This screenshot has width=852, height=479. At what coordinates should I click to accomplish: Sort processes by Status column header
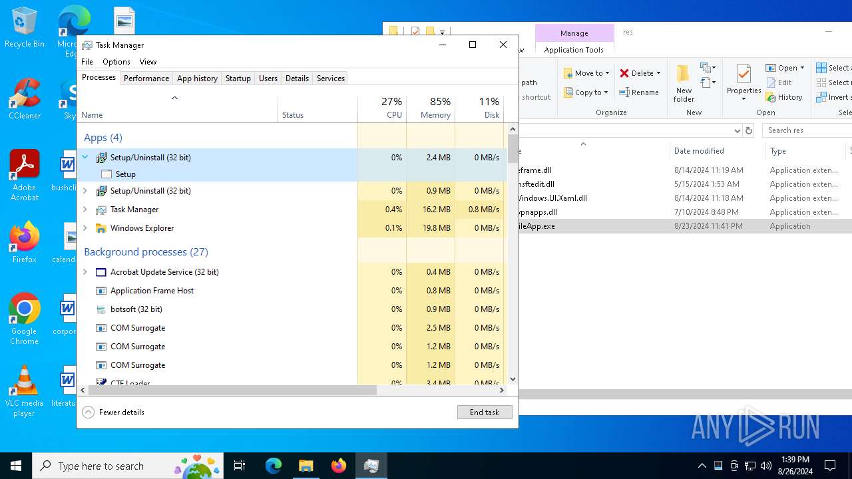[318, 108]
